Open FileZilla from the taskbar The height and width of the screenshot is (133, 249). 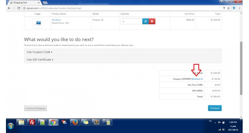(32, 122)
